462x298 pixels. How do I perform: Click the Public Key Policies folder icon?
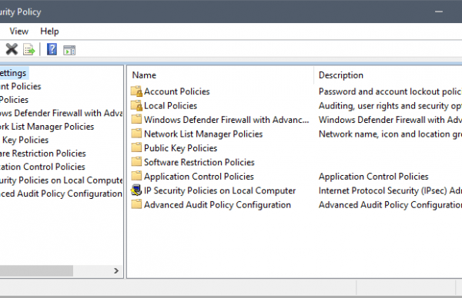click(x=136, y=147)
